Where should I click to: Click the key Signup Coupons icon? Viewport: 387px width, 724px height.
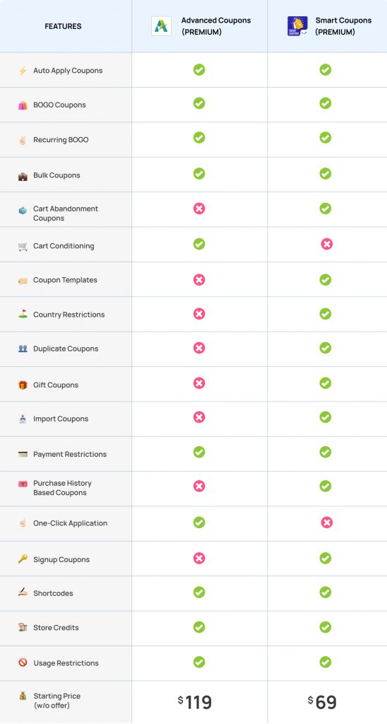(23, 559)
